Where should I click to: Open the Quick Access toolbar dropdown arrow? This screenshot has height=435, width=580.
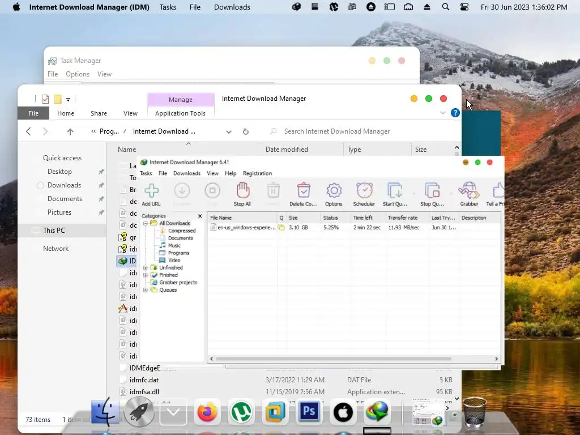click(68, 100)
